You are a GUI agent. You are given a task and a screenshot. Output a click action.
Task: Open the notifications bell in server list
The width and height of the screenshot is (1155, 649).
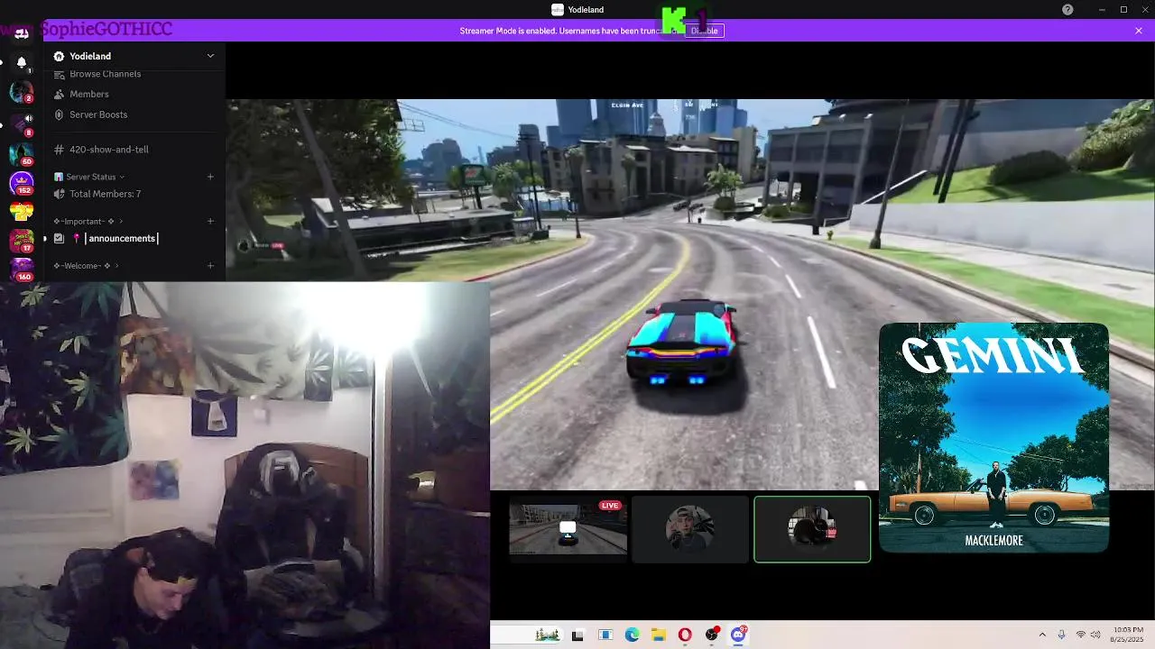pyautogui.click(x=22, y=63)
